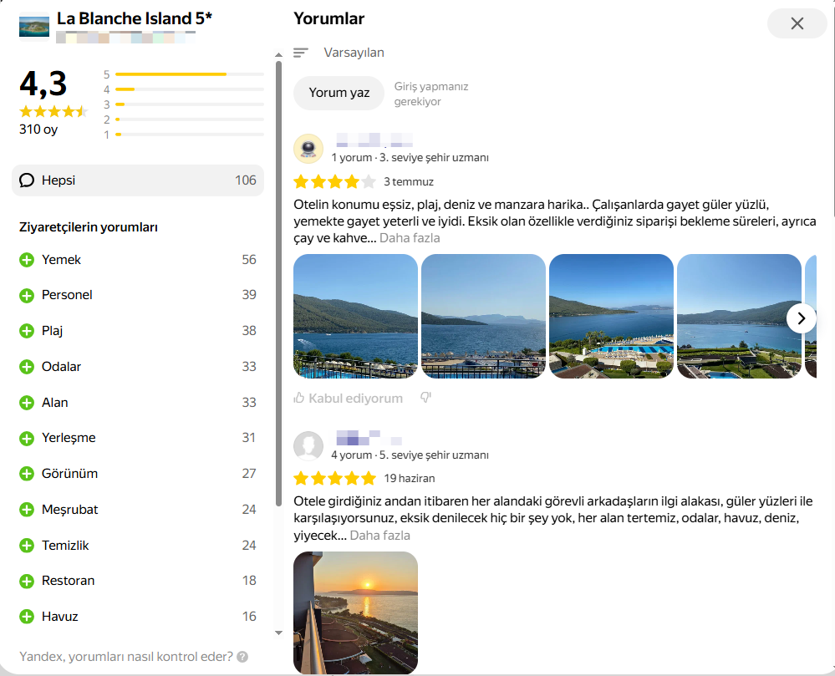Viewport: 835px width, 676px height.
Task: Open 'Yandex, yorumları nasıl kontrol eder?' link
Action: (125, 657)
